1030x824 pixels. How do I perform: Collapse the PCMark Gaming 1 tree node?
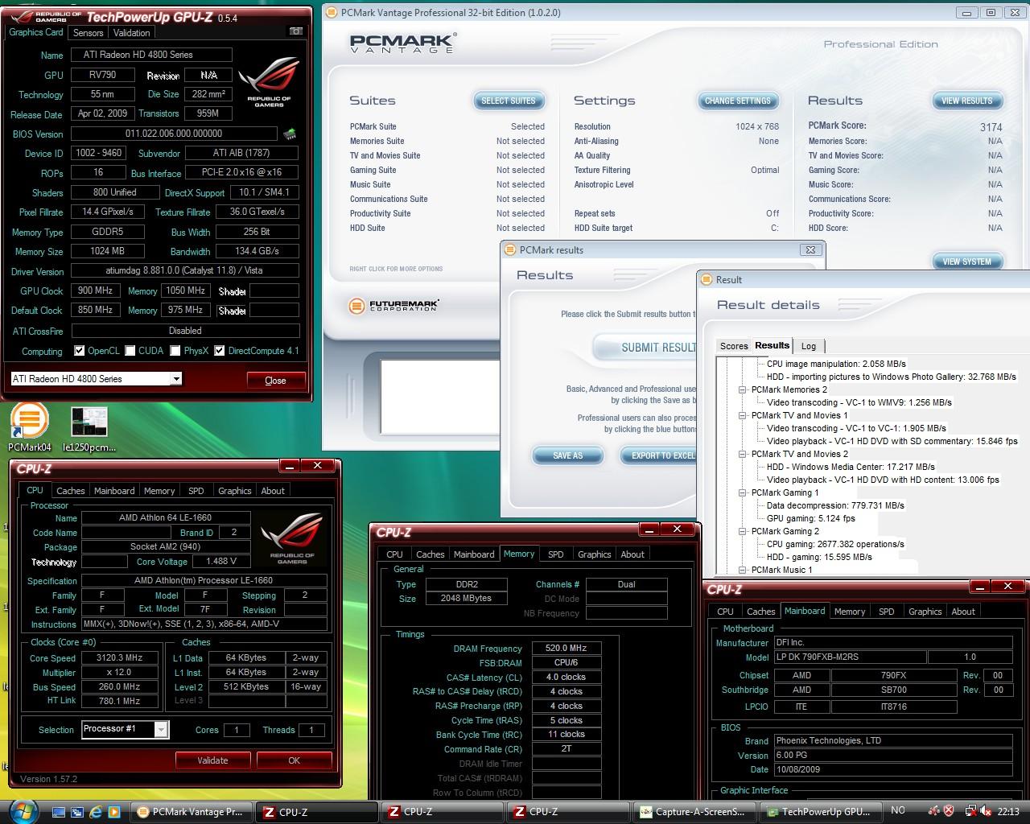click(x=743, y=492)
